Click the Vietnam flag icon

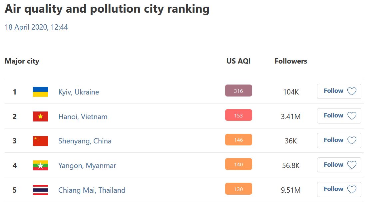[40, 116]
